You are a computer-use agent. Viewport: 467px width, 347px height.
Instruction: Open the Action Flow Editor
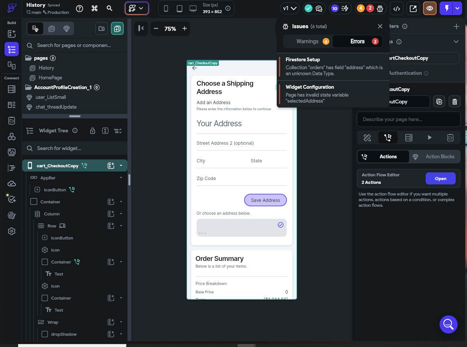coord(441,179)
